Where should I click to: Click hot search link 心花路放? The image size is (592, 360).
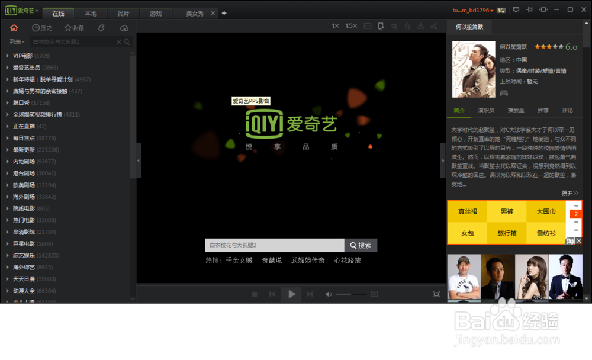348,261
